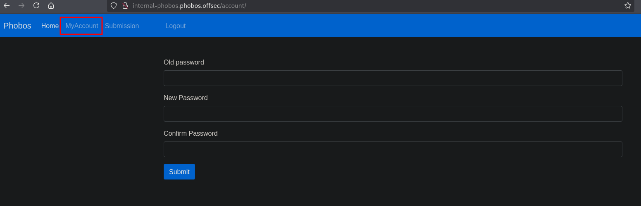This screenshot has height=206, width=641.
Task: Click the browser forward arrow
Action: [21, 6]
